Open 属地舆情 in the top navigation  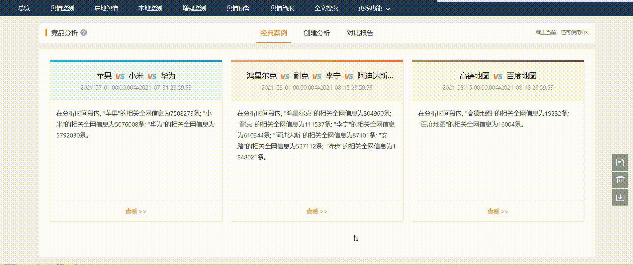click(106, 8)
